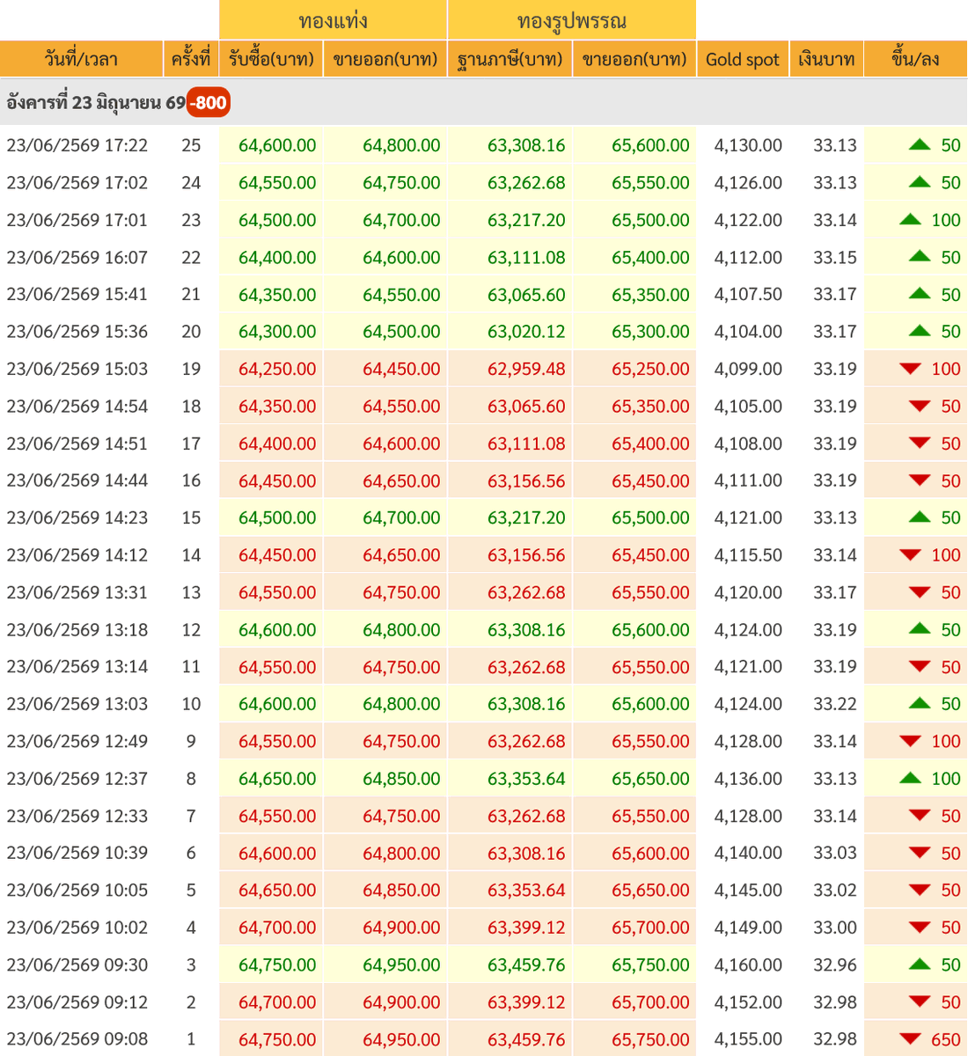Image resolution: width=968 pixels, height=1056 pixels.
Task: Click the วันที่/เวลา column header
Action: [x=81, y=59]
